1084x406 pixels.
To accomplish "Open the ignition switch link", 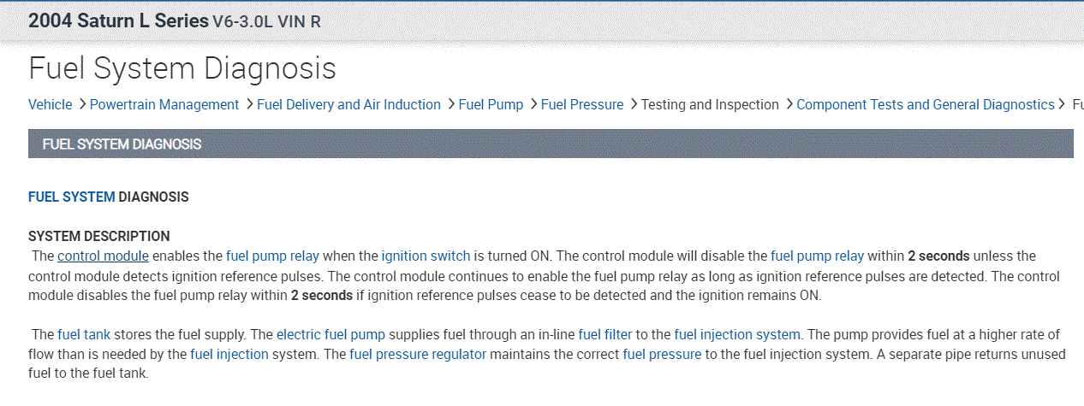I will (426, 256).
